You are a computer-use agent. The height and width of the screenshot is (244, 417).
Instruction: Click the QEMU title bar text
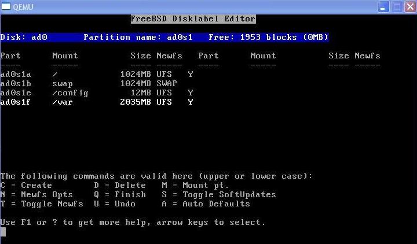[x=23, y=6]
